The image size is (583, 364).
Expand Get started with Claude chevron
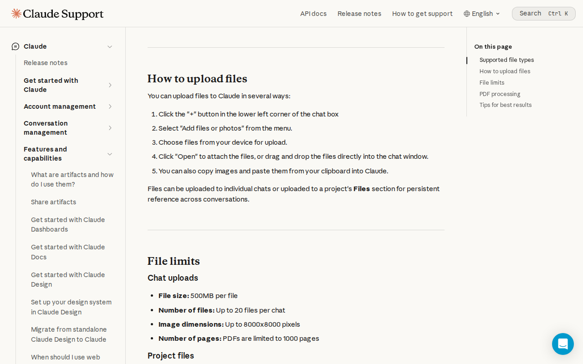click(x=110, y=85)
